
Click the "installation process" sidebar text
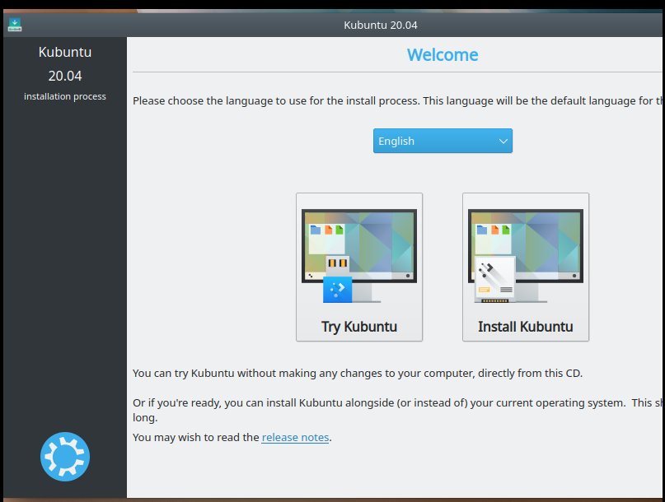click(65, 96)
